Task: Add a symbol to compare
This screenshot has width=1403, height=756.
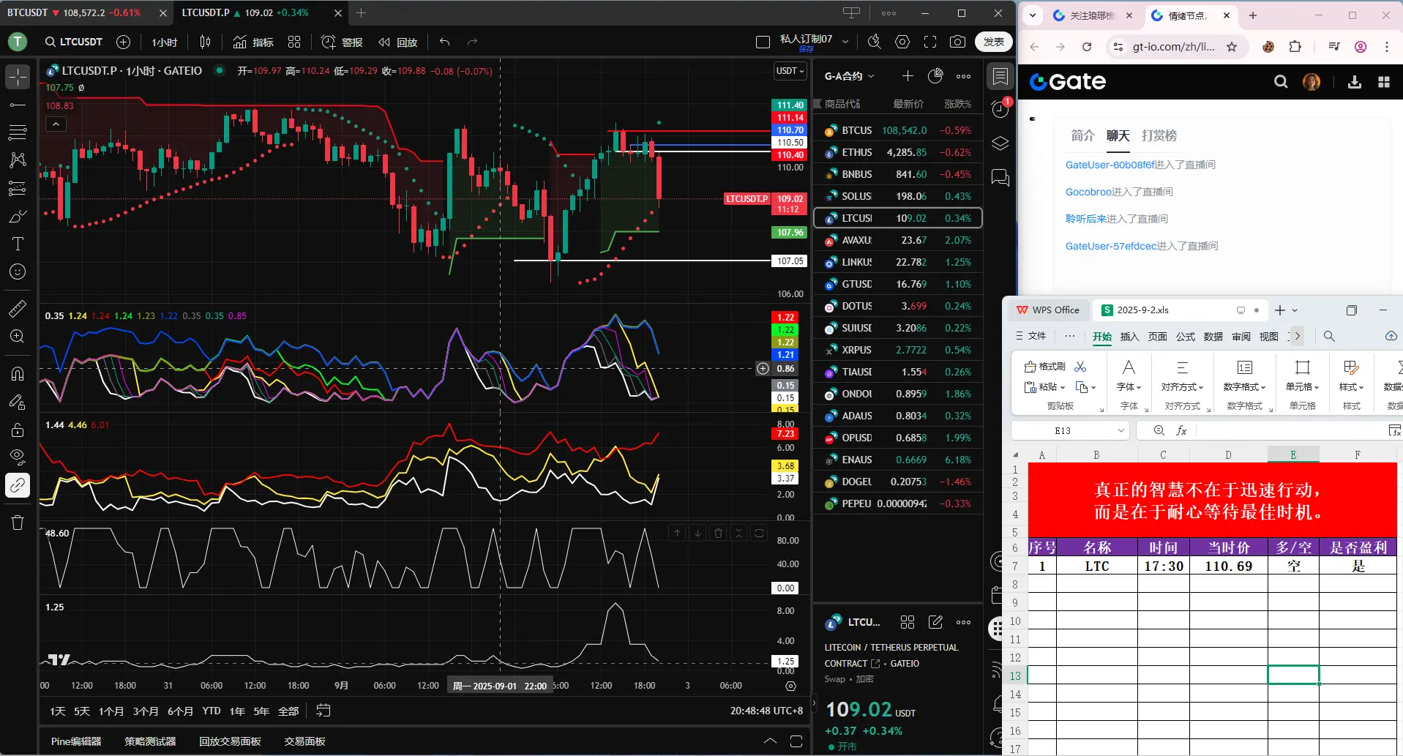Action: (x=124, y=42)
